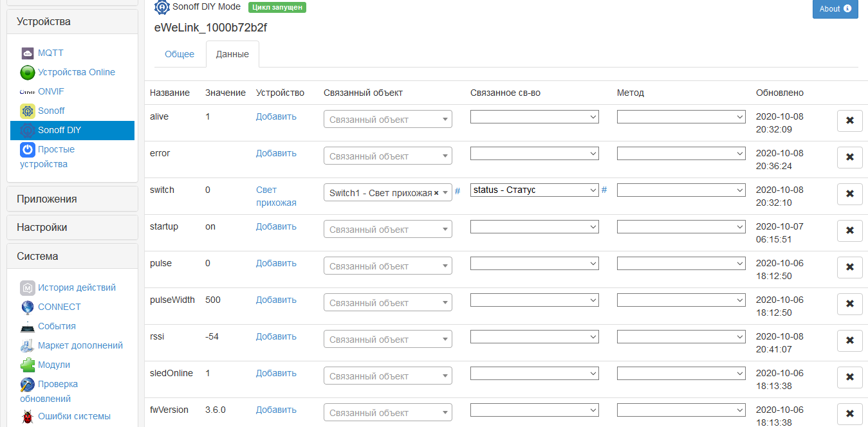Open История действий via its icon
Viewport: 868px width, 427px height.
(27, 288)
